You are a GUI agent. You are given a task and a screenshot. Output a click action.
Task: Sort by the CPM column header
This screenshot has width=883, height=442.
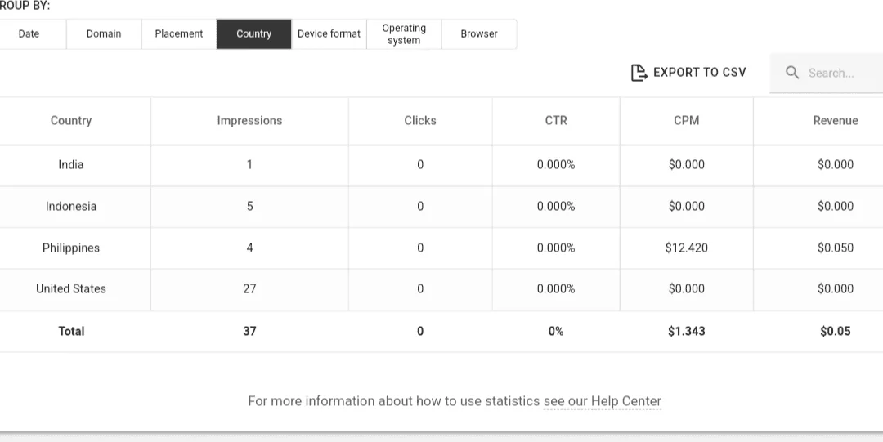[687, 120]
